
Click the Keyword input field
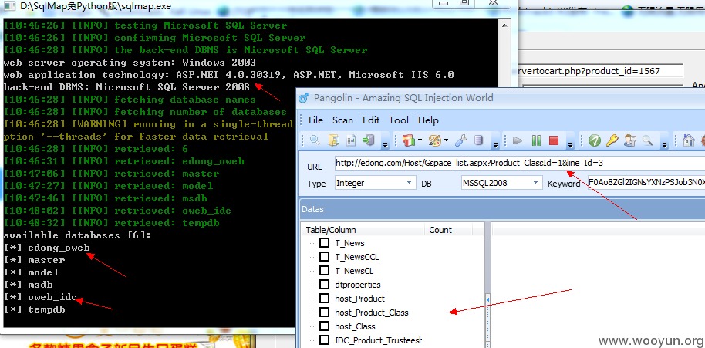point(646,183)
